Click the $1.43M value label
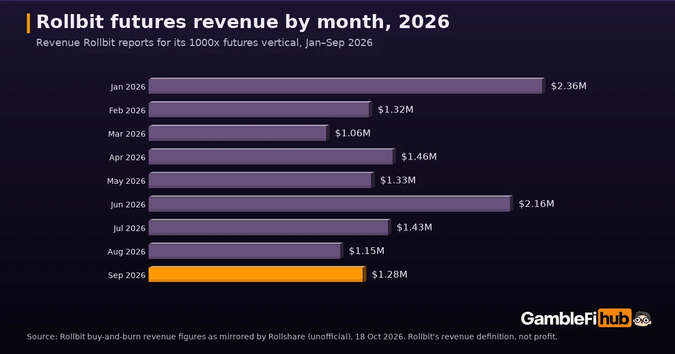The image size is (675, 354). [x=414, y=228]
